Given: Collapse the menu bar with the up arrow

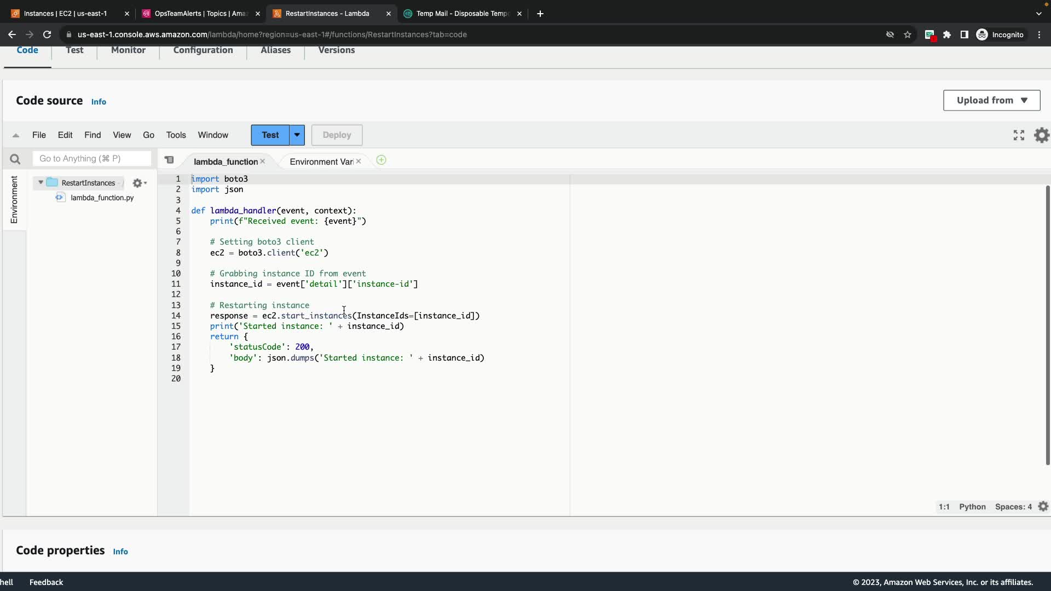Looking at the screenshot, I should [x=16, y=135].
